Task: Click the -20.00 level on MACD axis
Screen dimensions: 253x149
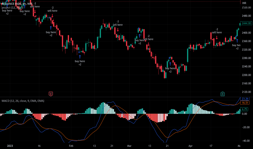Action: (245, 127)
